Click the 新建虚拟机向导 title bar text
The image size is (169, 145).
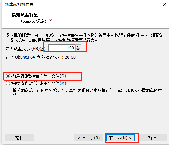[x=19, y=5]
